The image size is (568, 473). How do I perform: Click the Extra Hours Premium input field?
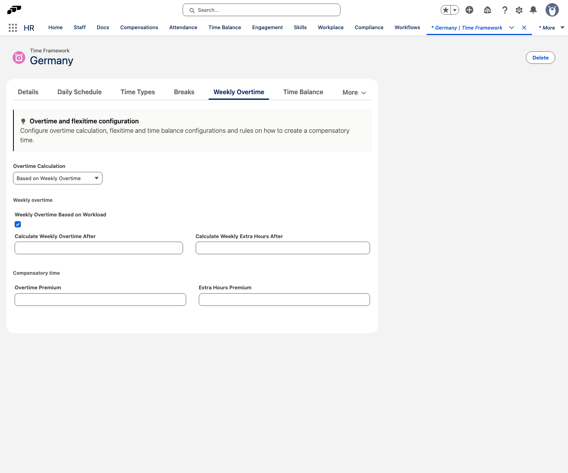pos(284,300)
